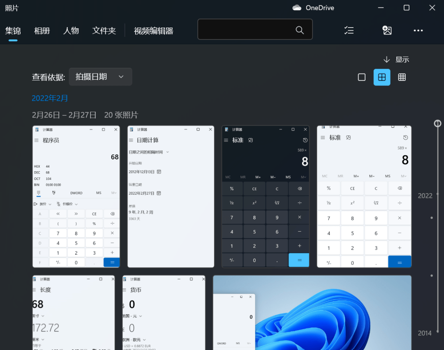The height and width of the screenshot is (350, 444).
Task: Open the view-by dropdown chevron arrow
Action: coord(121,77)
